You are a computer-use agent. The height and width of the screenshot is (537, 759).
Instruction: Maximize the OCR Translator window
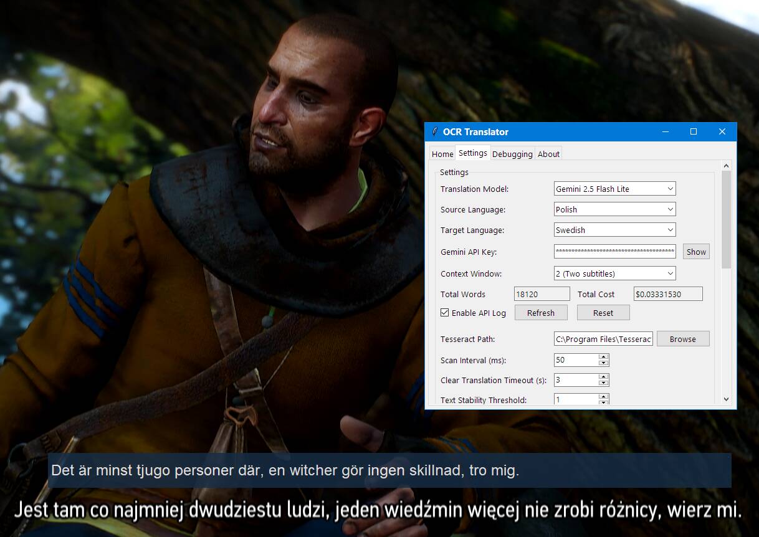pyautogui.click(x=694, y=131)
